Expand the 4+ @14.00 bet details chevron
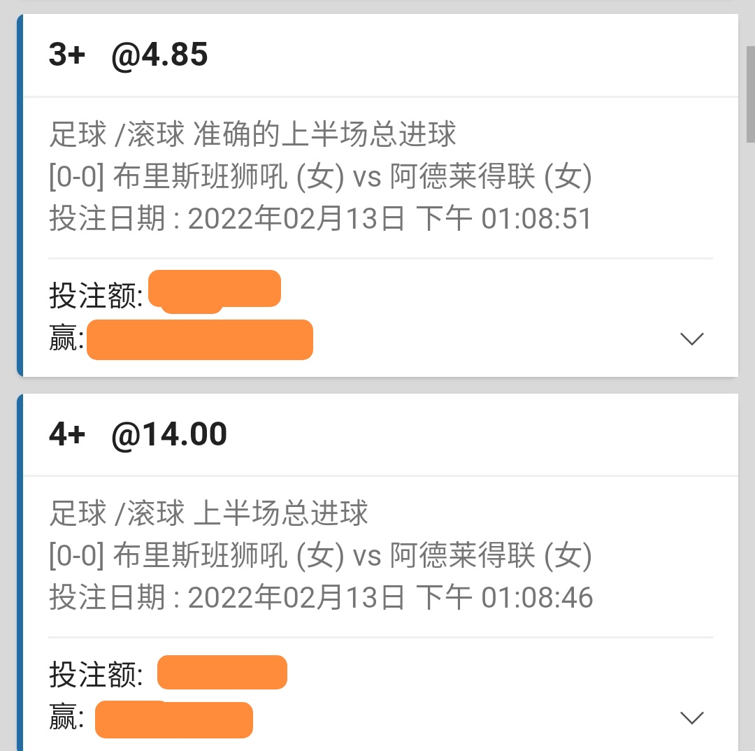The width and height of the screenshot is (755, 751). pos(691,717)
